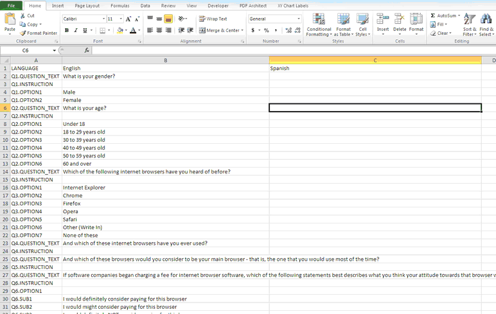Screen dimensions: 496x314
Task: Select the row 14 header
Action: pyautogui.click(x=5, y=171)
